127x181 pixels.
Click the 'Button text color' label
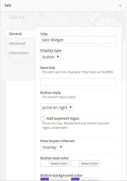[x=54, y=158]
